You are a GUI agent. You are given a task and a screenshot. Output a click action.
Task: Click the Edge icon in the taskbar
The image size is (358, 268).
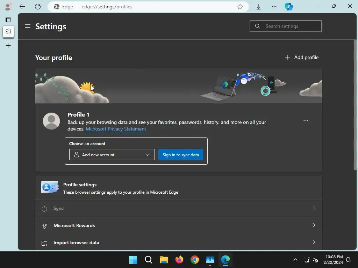pos(225,260)
